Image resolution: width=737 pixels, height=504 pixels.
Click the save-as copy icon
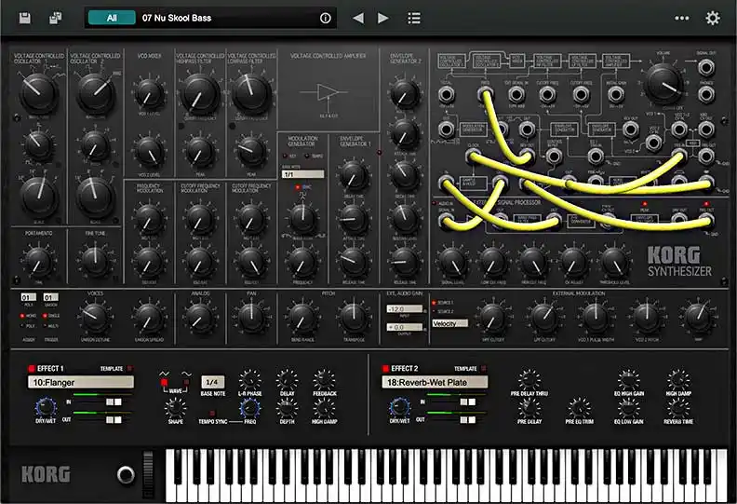(x=56, y=18)
